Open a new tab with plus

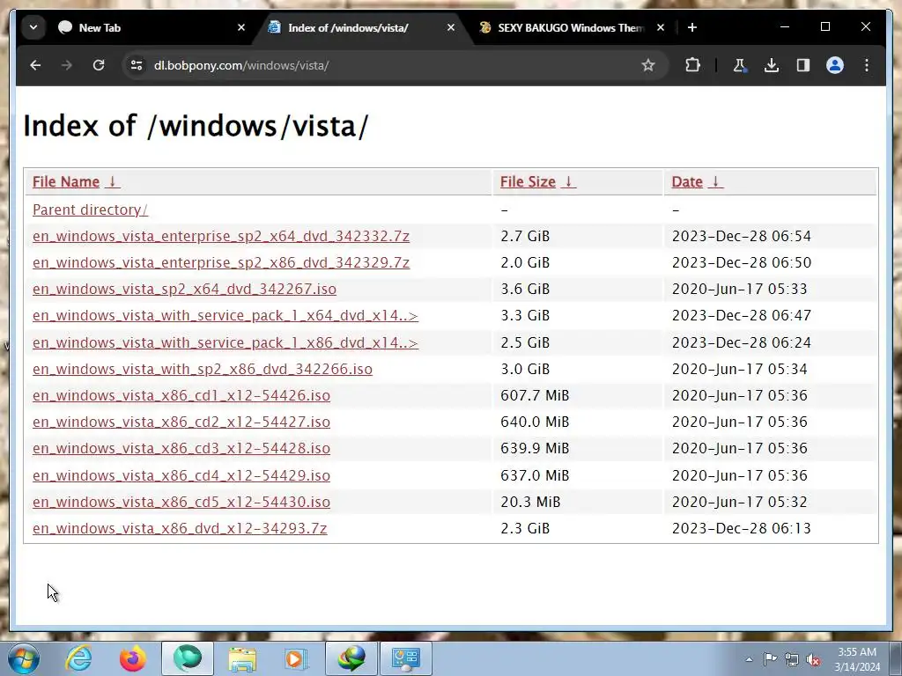(692, 27)
